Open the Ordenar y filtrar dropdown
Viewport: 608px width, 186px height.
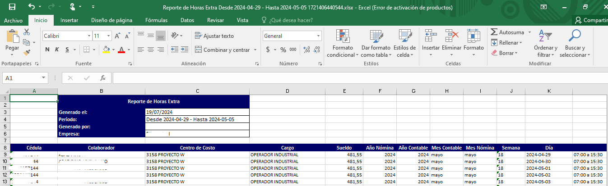(x=546, y=44)
